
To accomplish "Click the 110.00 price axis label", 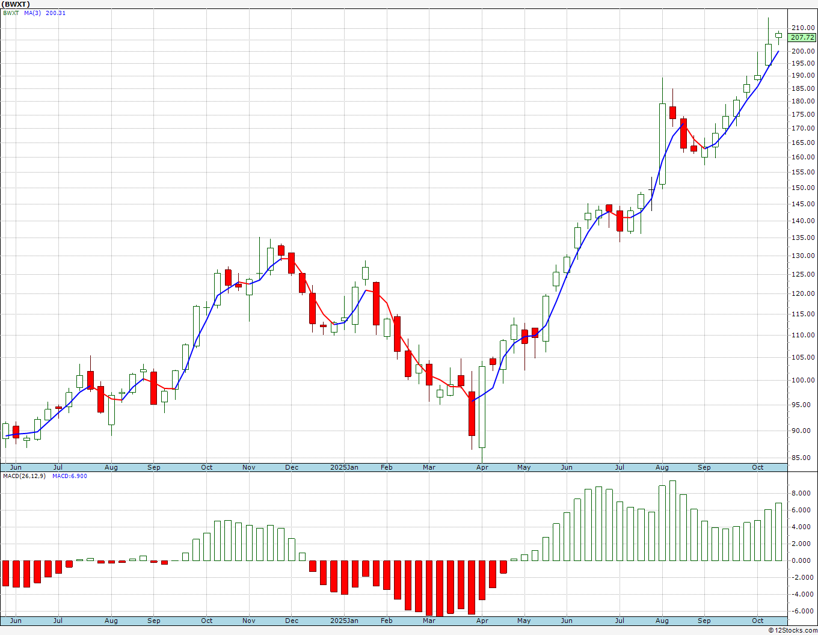I will coord(803,335).
